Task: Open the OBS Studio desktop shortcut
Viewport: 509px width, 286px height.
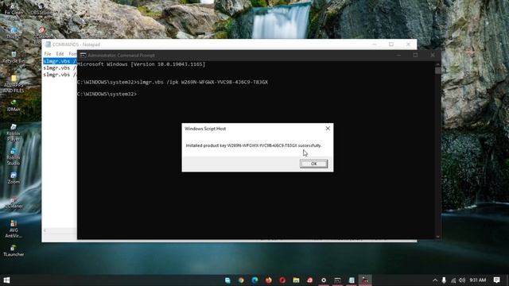Action: 41,10
